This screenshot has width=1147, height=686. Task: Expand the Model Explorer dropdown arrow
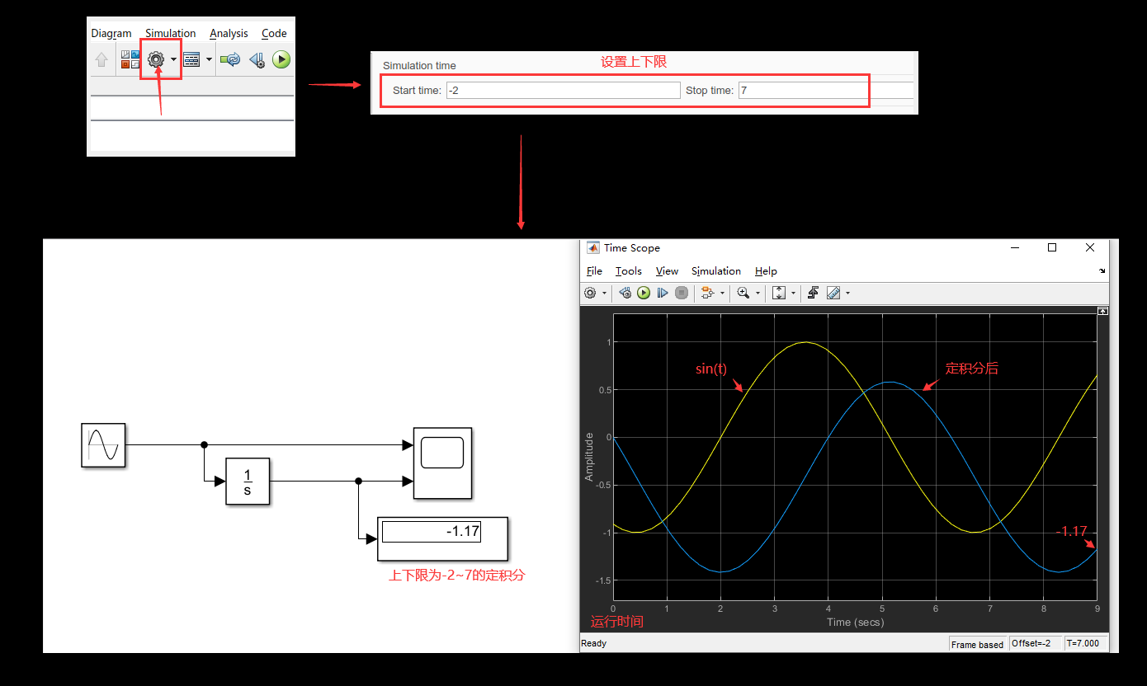click(x=209, y=59)
